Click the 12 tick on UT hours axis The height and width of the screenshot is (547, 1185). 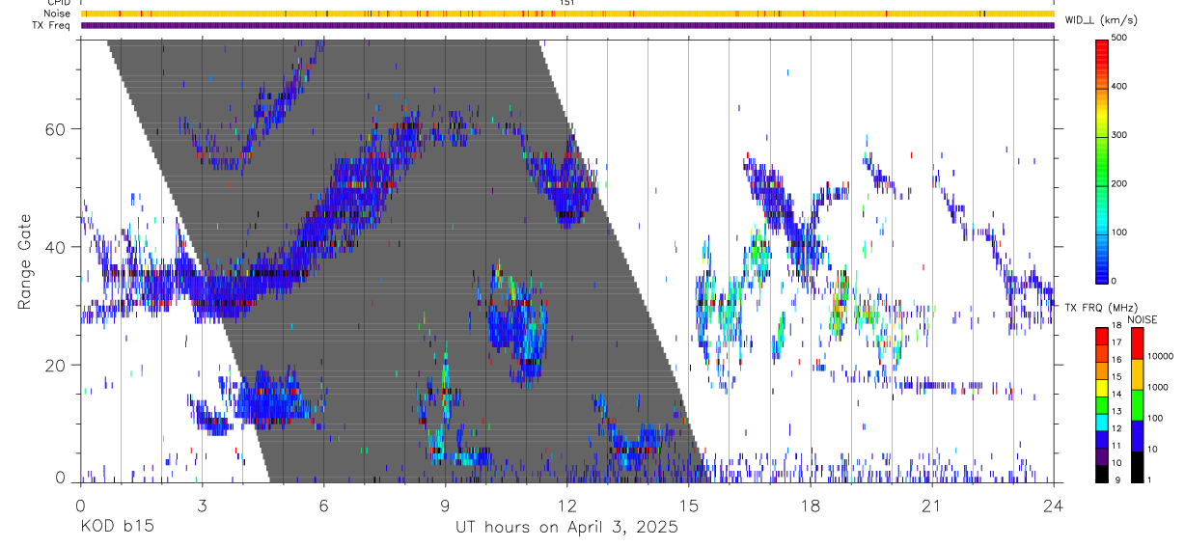click(567, 506)
